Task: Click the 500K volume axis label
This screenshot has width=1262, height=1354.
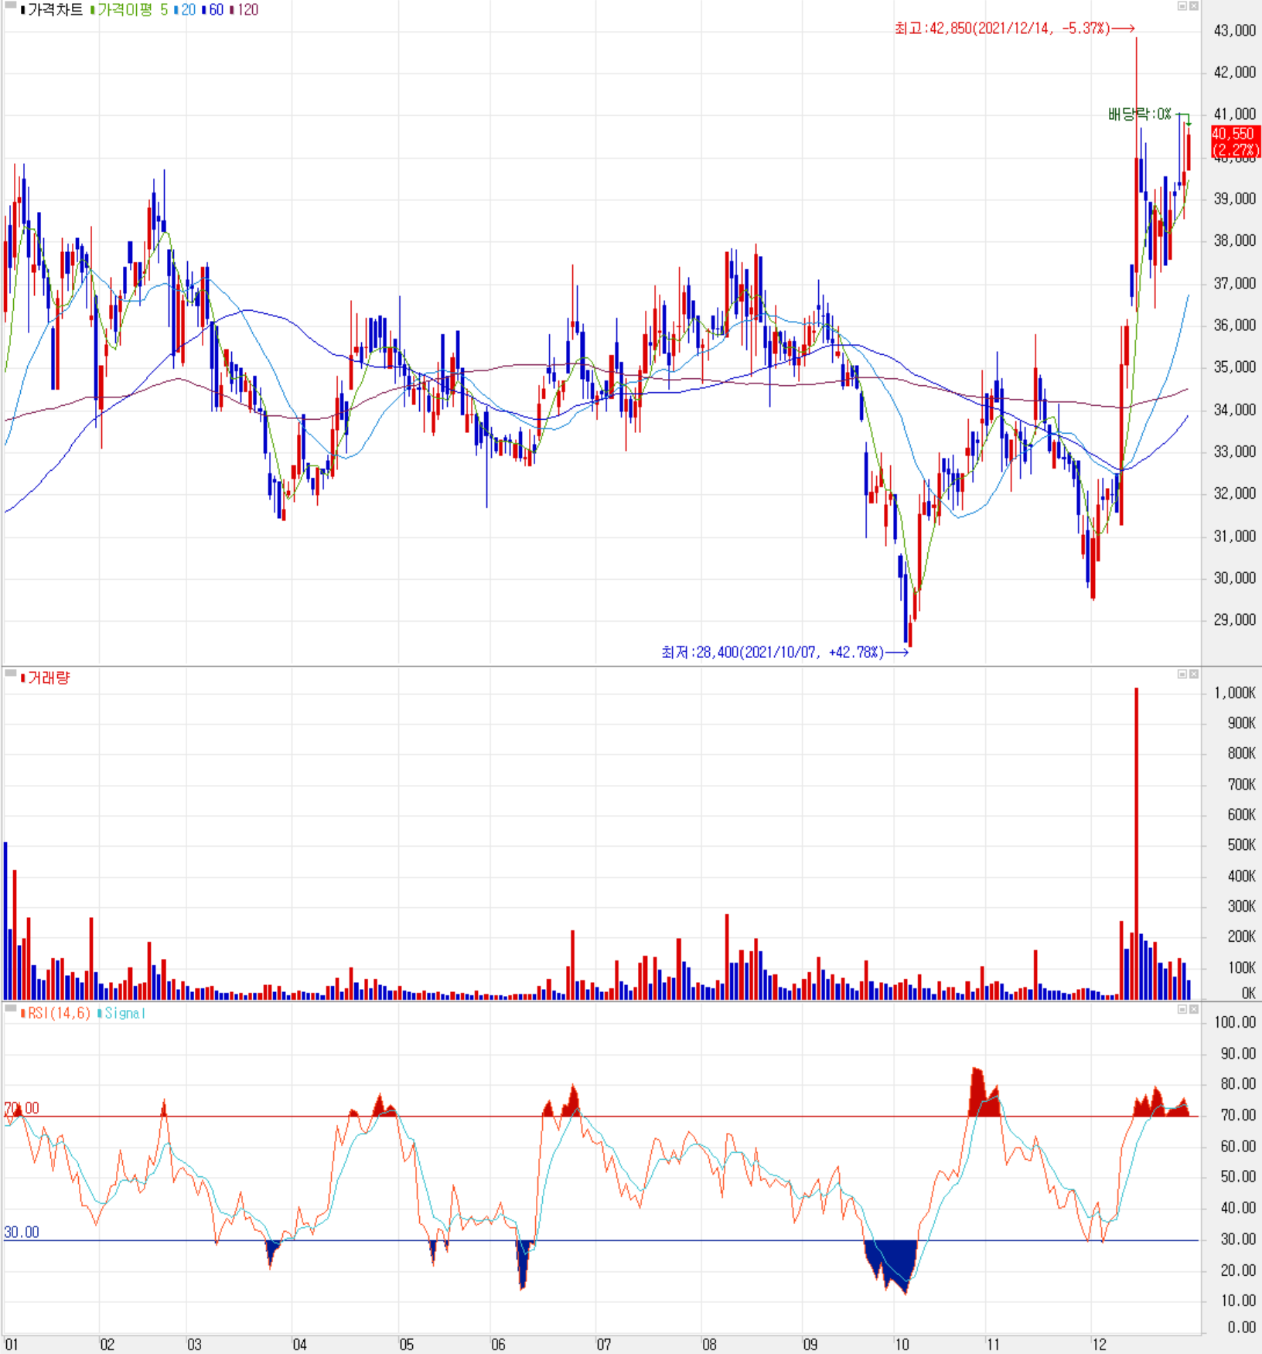Action: click(1241, 844)
